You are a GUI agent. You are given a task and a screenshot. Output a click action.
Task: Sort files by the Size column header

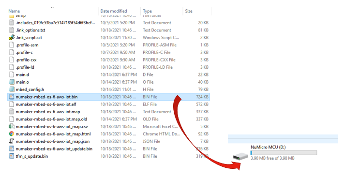pos(189,11)
